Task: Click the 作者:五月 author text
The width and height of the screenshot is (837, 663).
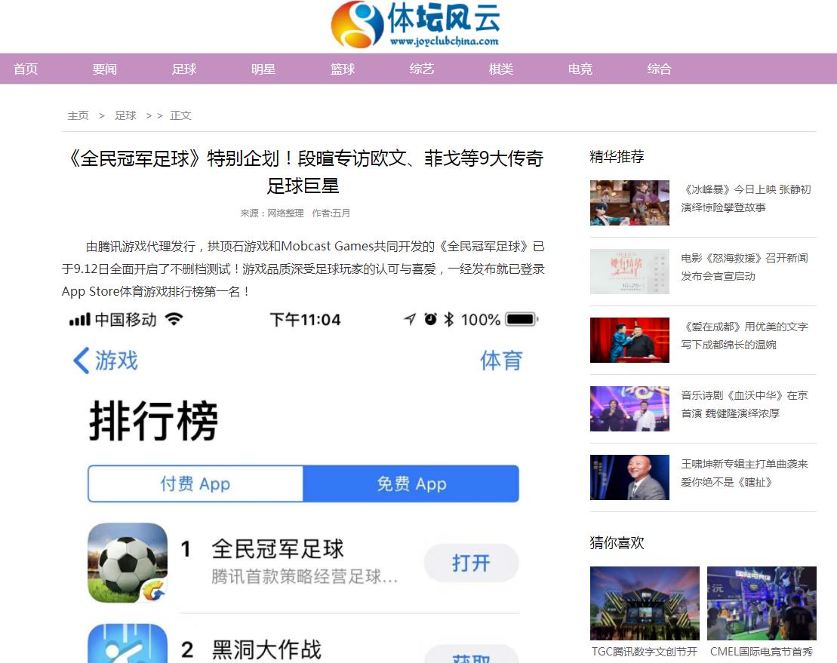Action: 331,213
